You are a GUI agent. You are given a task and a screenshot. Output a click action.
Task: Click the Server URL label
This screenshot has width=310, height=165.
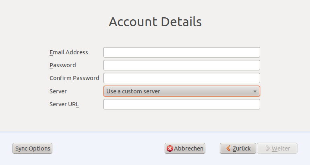pos(64,104)
